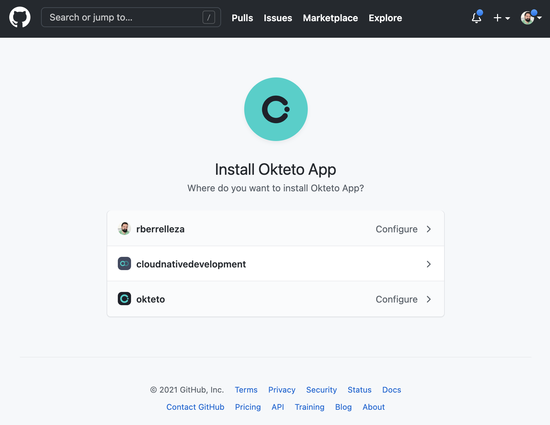Expand the okteto row chevron
This screenshot has width=550, height=425.
(x=429, y=299)
